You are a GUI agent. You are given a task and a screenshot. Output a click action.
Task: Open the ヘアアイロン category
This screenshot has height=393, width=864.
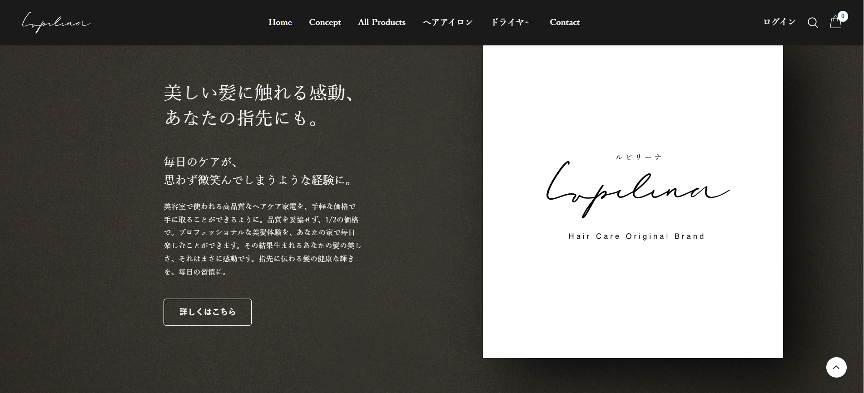(448, 22)
